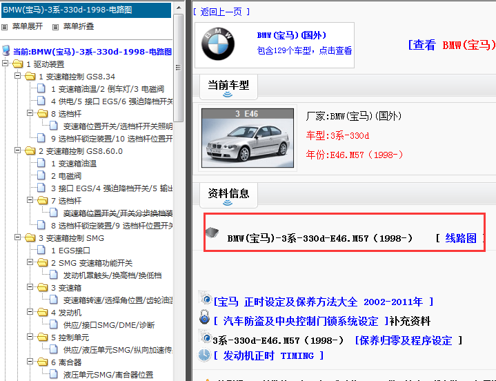The image size is (496, 381).
Task: Open the 查看 BMW(宝马) link
Action: pos(452,45)
